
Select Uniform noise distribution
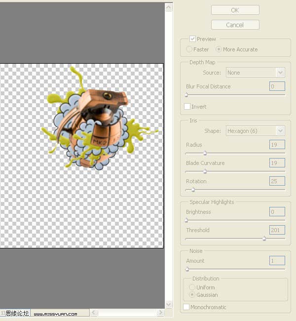click(192, 287)
